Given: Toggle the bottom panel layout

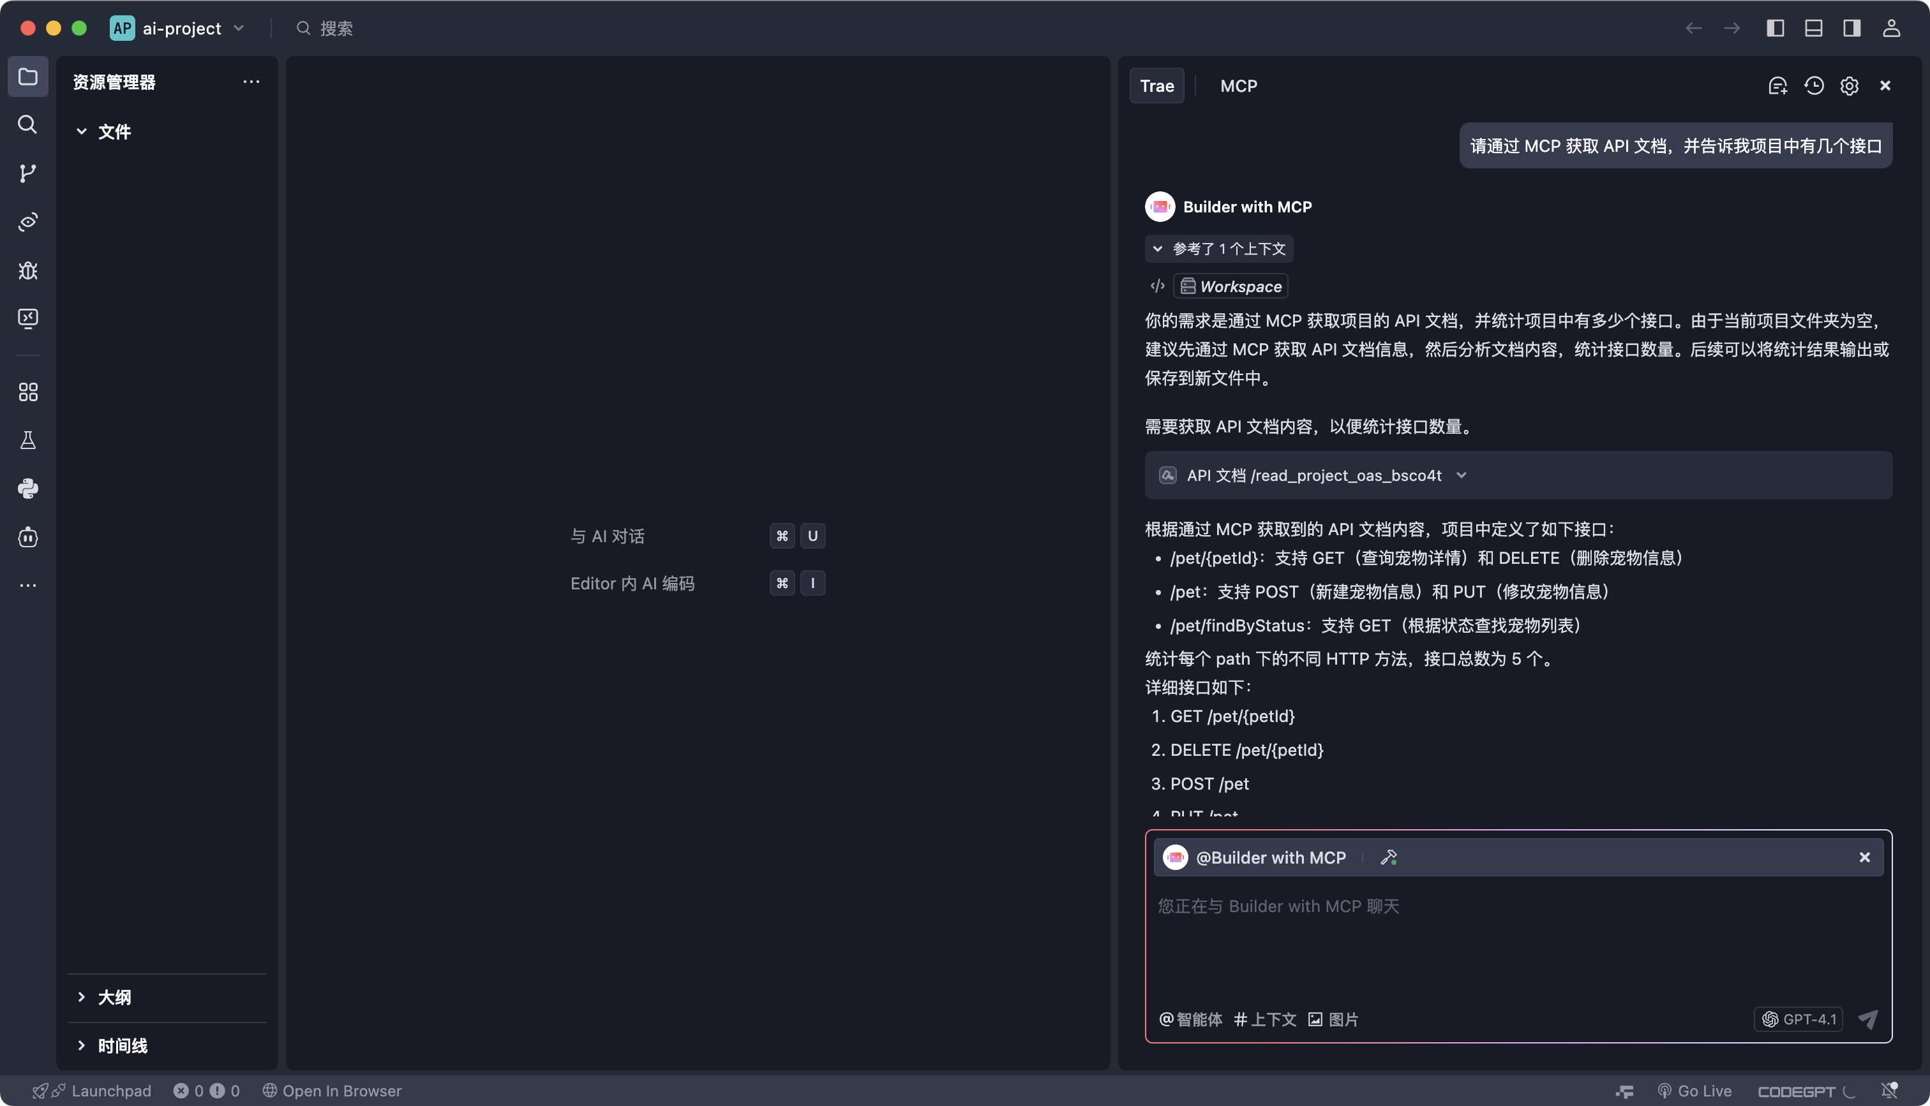Looking at the screenshot, I should [x=1813, y=28].
